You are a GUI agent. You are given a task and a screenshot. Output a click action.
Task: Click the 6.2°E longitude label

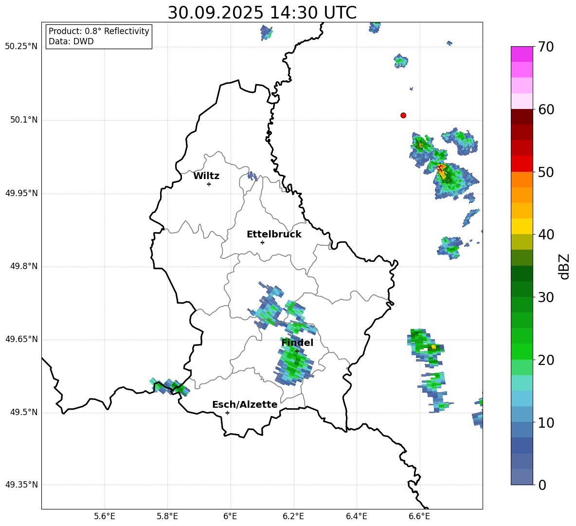[x=293, y=516]
